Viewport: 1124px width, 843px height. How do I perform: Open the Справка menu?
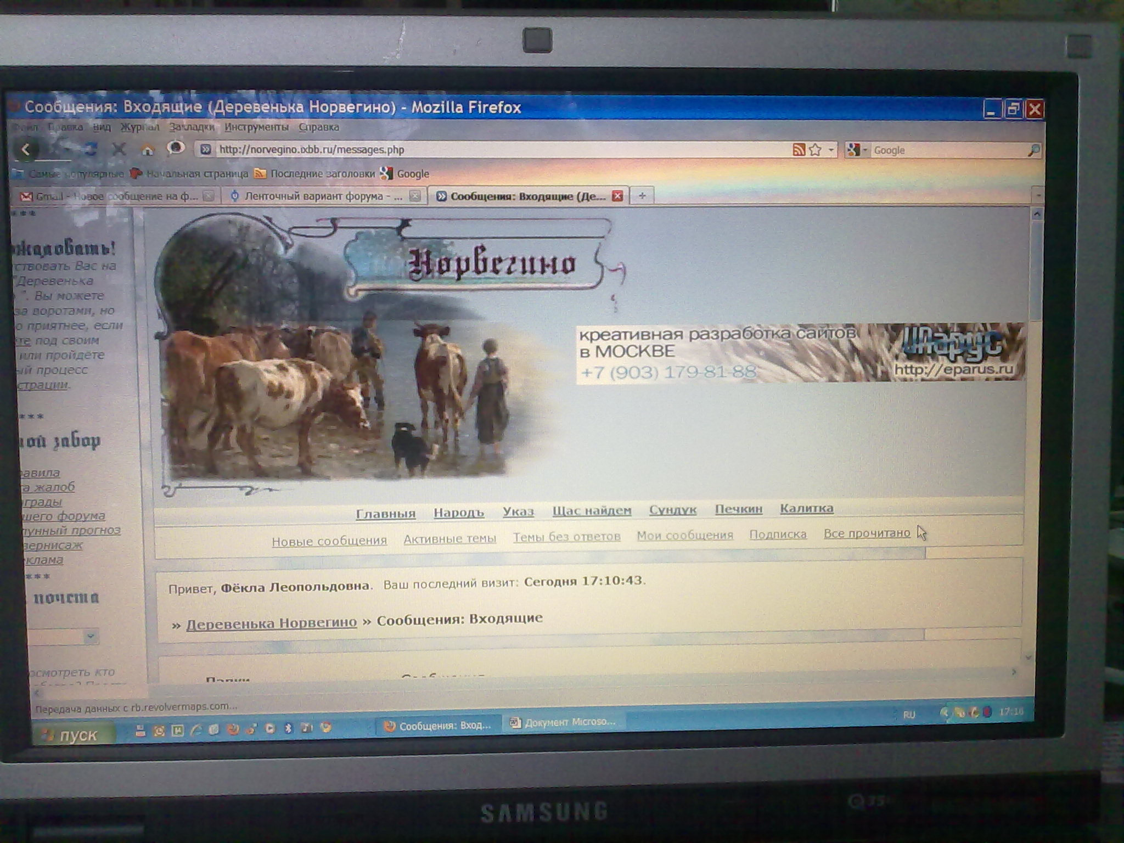point(319,127)
